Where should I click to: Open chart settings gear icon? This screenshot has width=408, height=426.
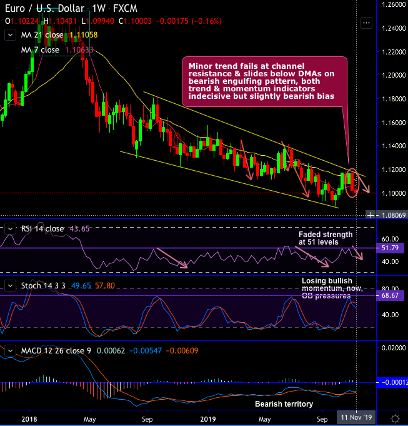[x=396, y=418]
